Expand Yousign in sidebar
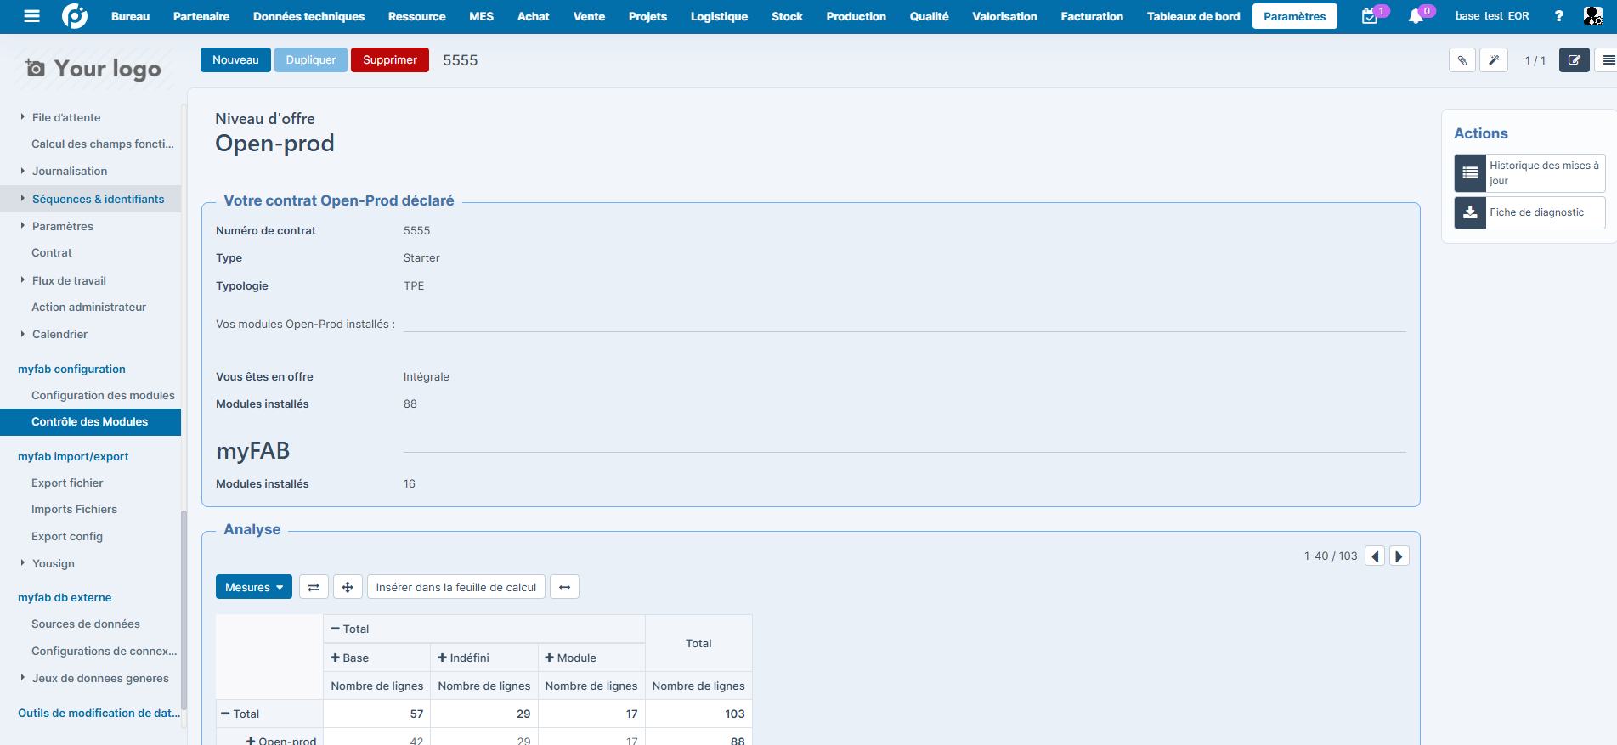This screenshot has height=745, width=1617. (23, 563)
